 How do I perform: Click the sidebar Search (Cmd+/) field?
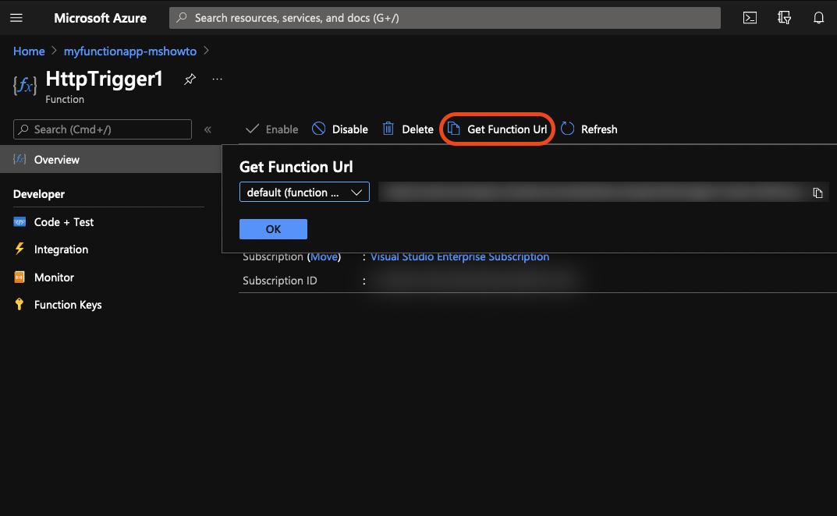click(102, 129)
